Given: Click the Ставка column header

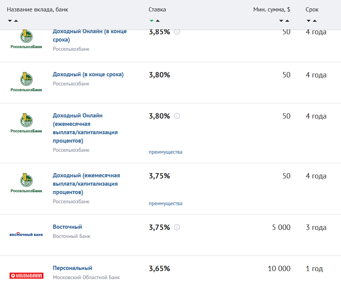Looking at the screenshot, I should (x=157, y=10).
